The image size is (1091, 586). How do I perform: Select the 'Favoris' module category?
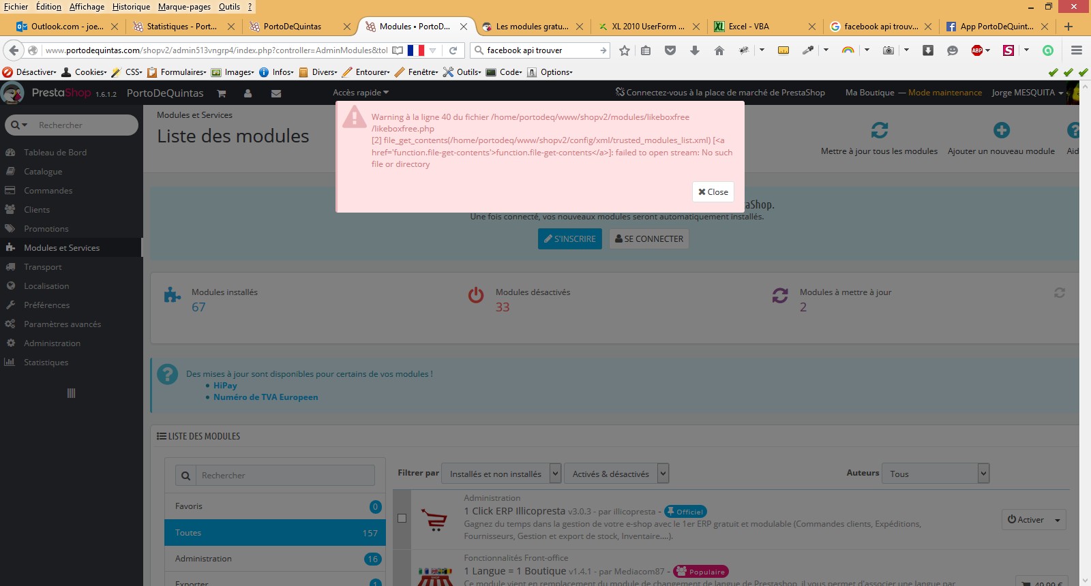pyautogui.click(x=275, y=506)
